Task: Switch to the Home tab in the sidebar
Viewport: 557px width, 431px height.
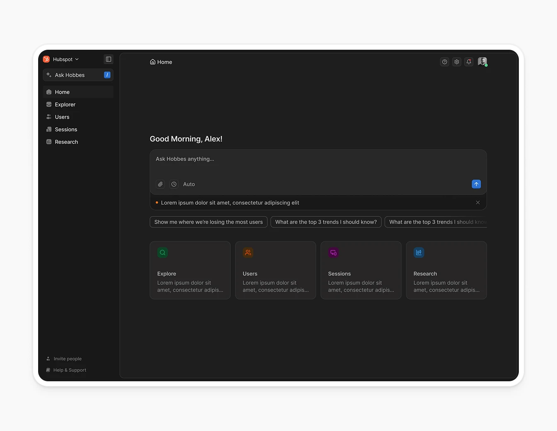Action: pos(62,92)
